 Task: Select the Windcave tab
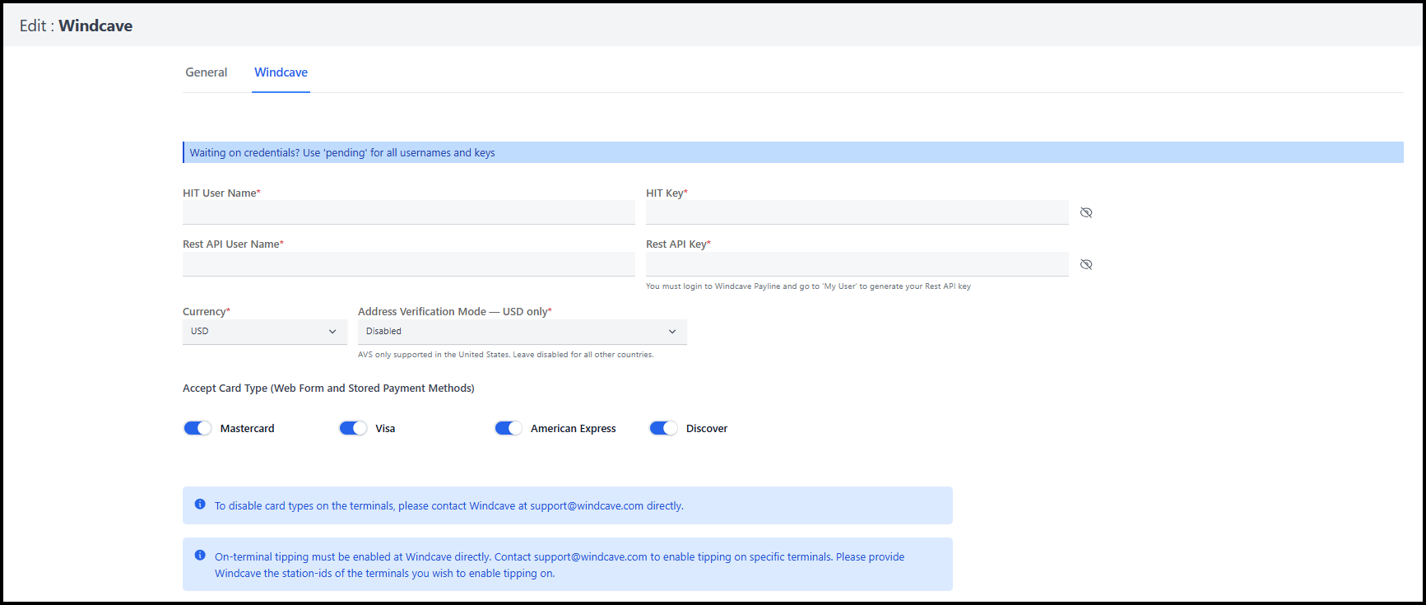(x=281, y=72)
